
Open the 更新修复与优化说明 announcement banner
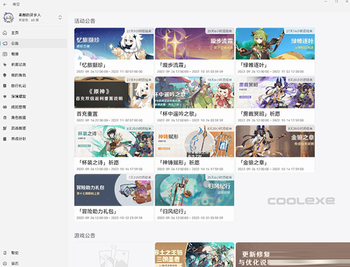[x=293, y=255]
